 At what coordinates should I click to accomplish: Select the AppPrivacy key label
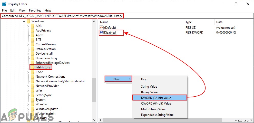43,30
